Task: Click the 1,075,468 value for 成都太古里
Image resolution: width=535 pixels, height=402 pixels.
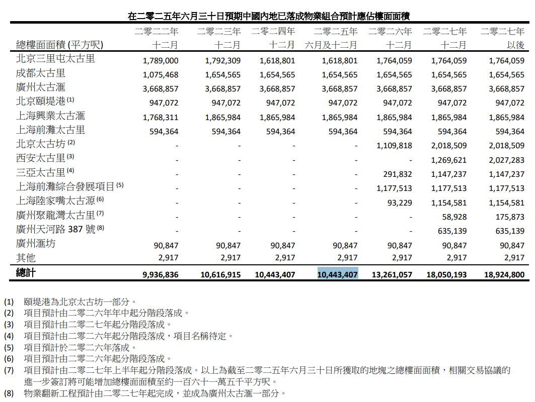Action: pyautogui.click(x=161, y=75)
